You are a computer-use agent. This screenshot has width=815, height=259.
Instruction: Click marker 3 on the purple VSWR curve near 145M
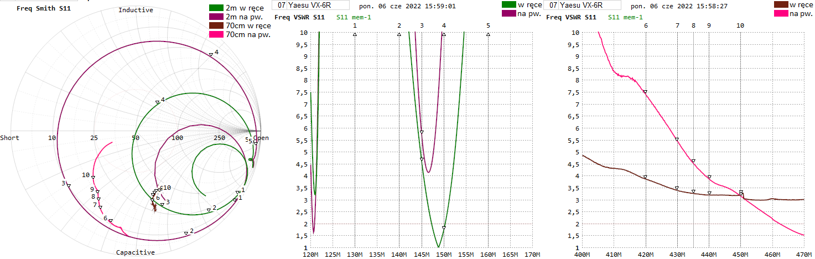(x=422, y=132)
